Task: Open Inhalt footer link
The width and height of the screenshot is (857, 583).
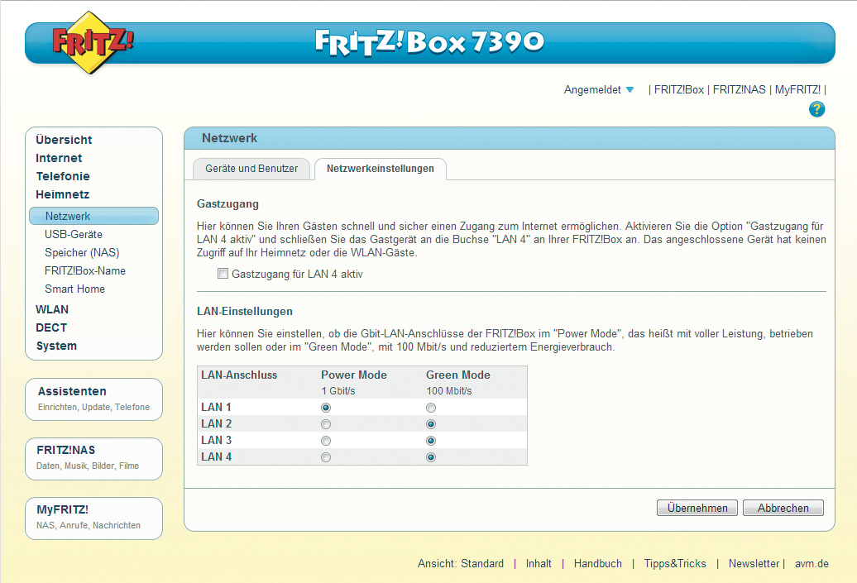Action: click(539, 563)
